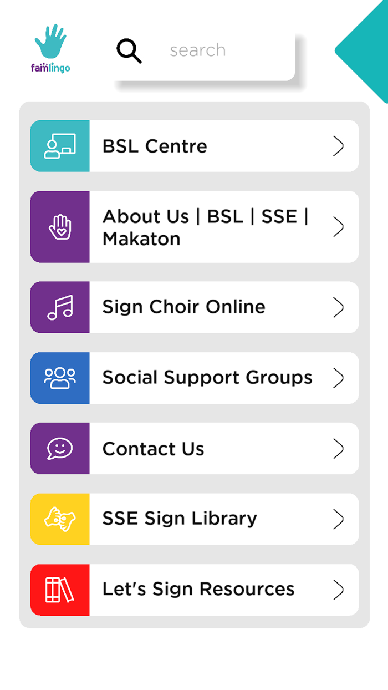Open About Us | BSL | SSE | Makaton
Viewport: 388px width, 690px height.
(x=205, y=226)
